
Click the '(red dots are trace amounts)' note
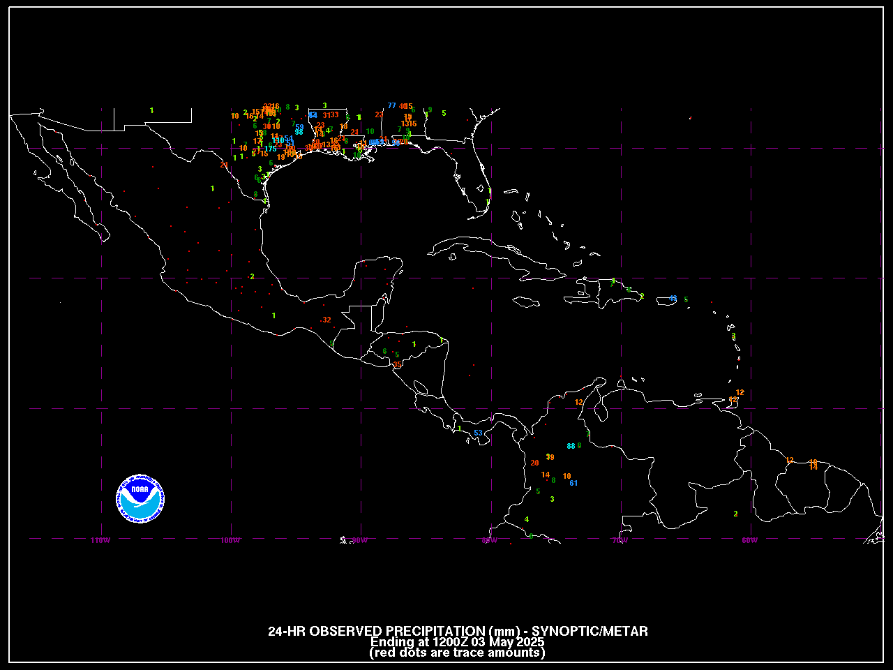(x=458, y=653)
